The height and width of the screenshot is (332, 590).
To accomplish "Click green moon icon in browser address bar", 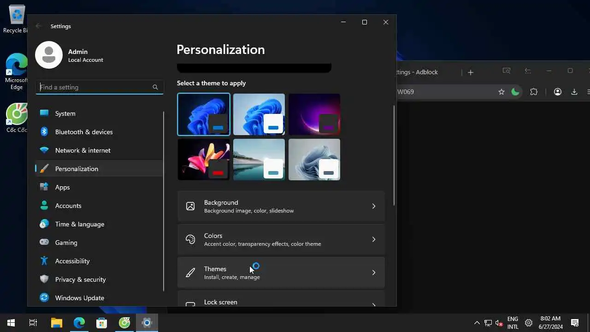I will pyautogui.click(x=515, y=92).
